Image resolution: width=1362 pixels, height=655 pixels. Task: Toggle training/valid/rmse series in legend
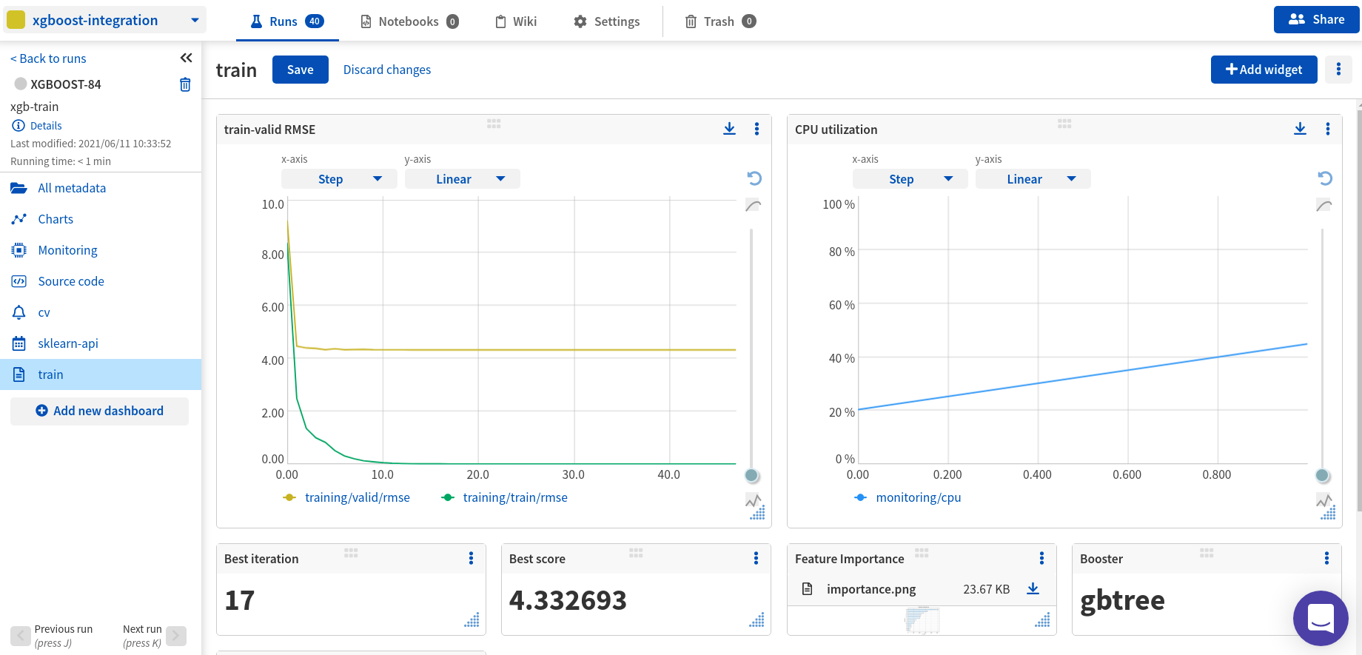357,497
